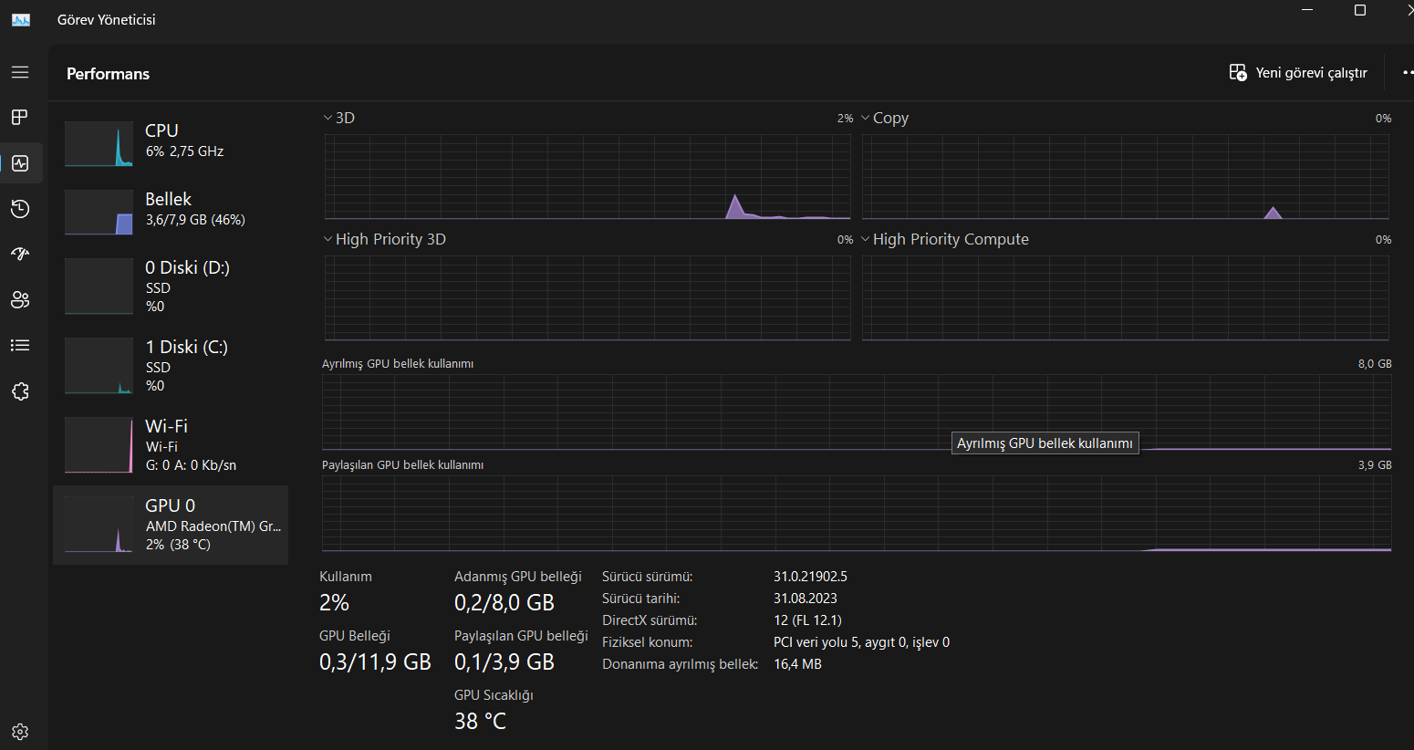
Task: Click the Paylaşılan GPU bellek kullanımı graph
Action: 857,514
